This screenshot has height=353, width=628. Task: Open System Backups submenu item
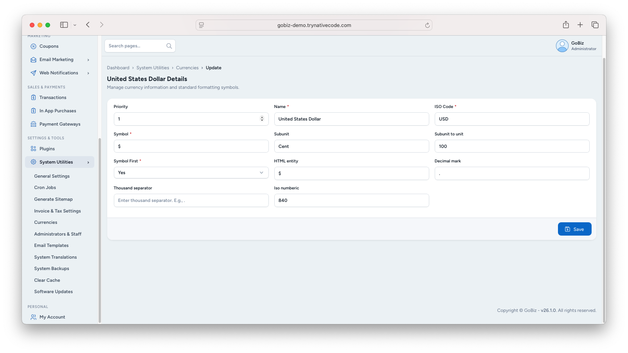click(x=51, y=268)
